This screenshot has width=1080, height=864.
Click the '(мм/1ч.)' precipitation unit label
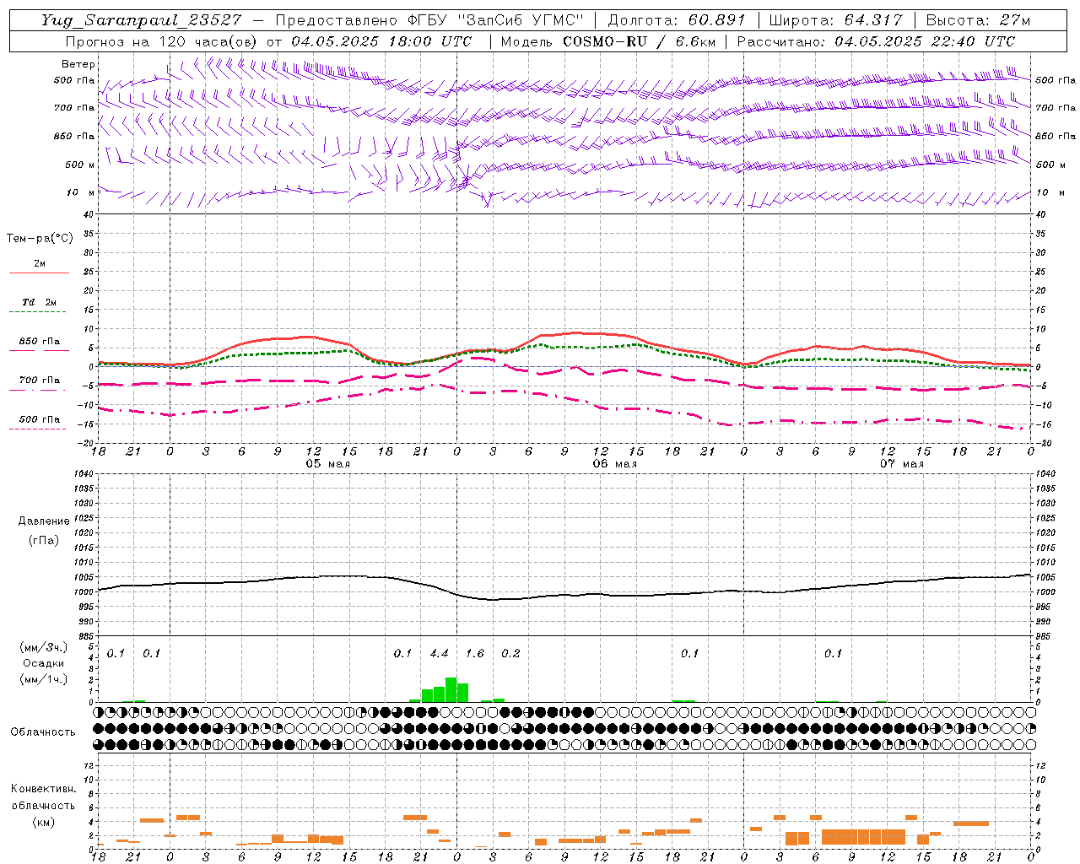[44, 679]
